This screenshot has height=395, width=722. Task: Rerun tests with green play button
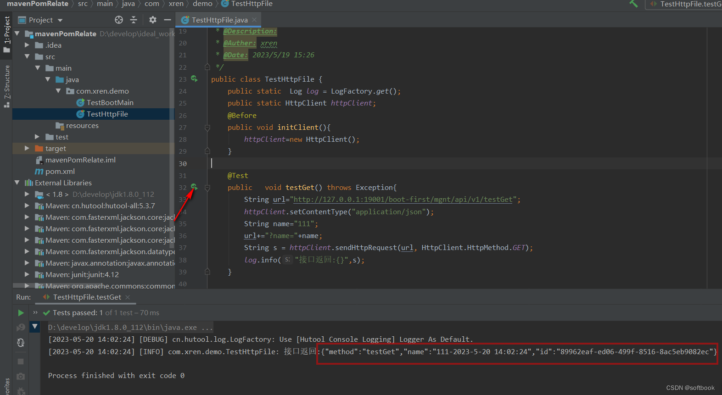21,312
